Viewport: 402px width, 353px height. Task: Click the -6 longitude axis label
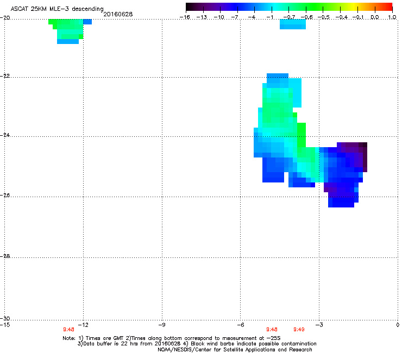click(241, 325)
